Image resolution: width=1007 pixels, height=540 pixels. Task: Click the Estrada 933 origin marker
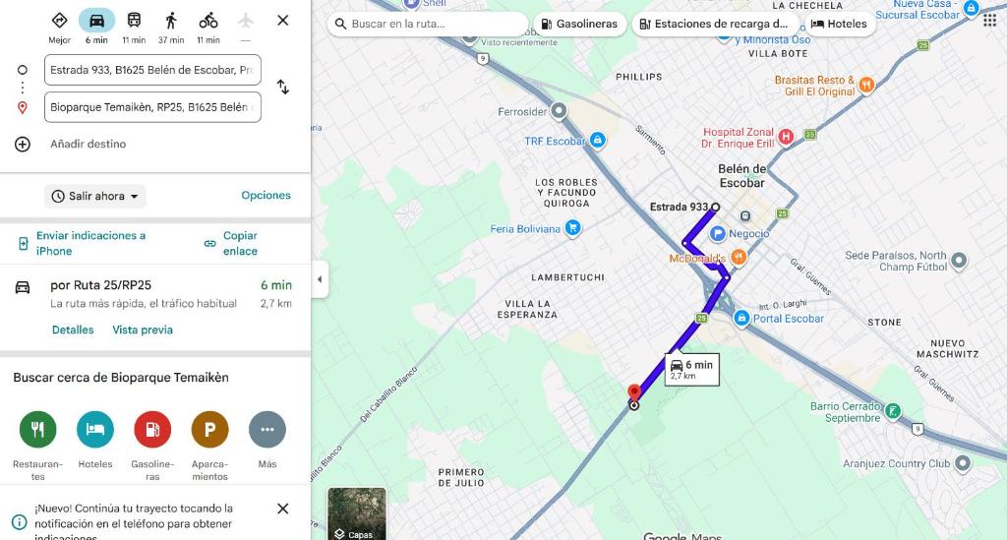click(x=716, y=207)
